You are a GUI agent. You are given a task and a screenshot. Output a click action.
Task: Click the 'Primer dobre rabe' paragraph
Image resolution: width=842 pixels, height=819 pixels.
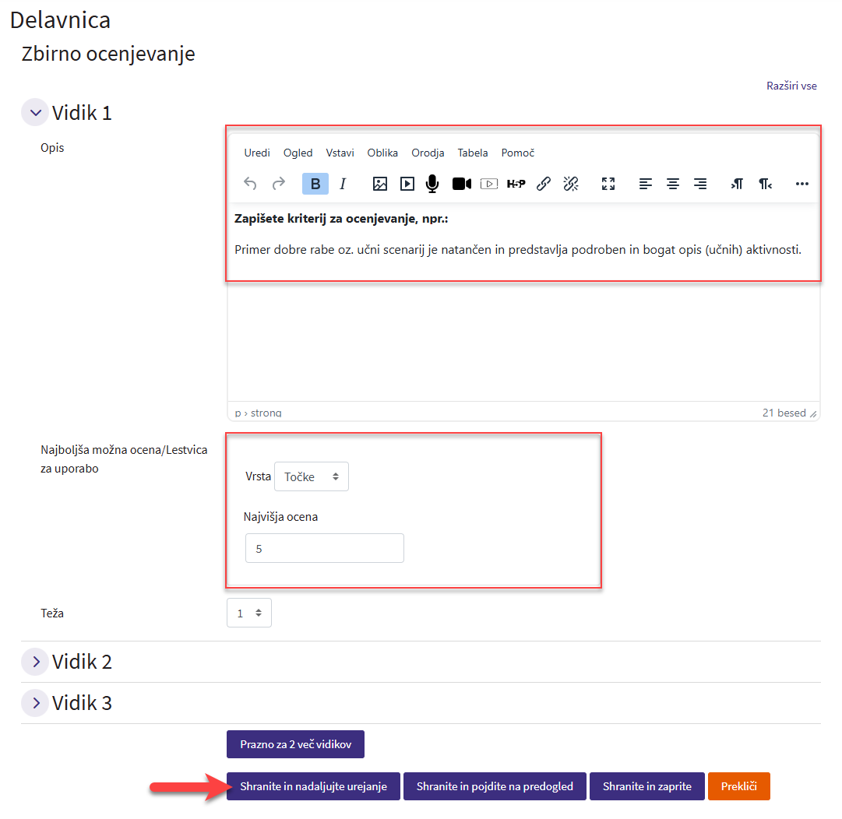coord(518,250)
